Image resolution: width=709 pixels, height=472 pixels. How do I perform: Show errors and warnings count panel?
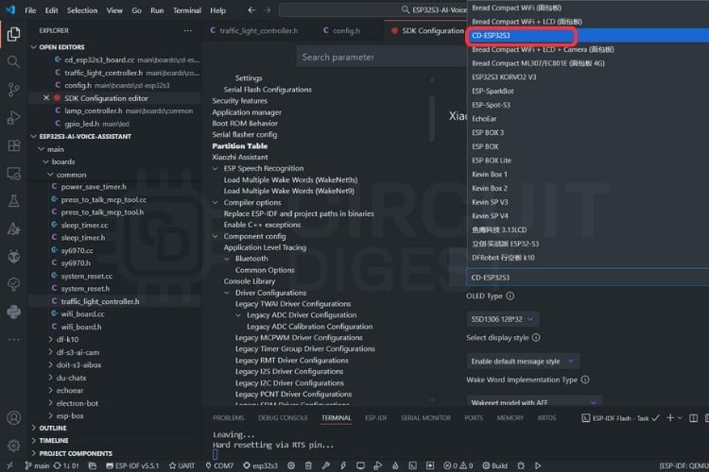click(x=458, y=465)
